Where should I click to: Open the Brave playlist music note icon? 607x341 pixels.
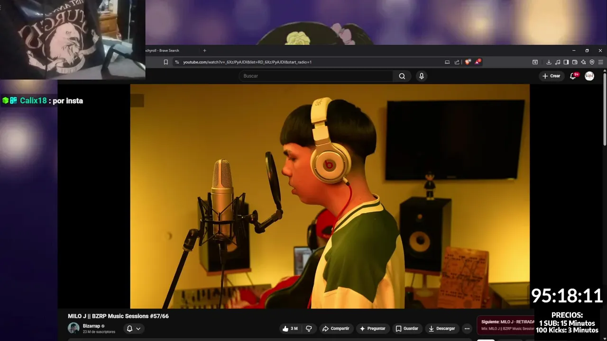click(x=558, y=62)
